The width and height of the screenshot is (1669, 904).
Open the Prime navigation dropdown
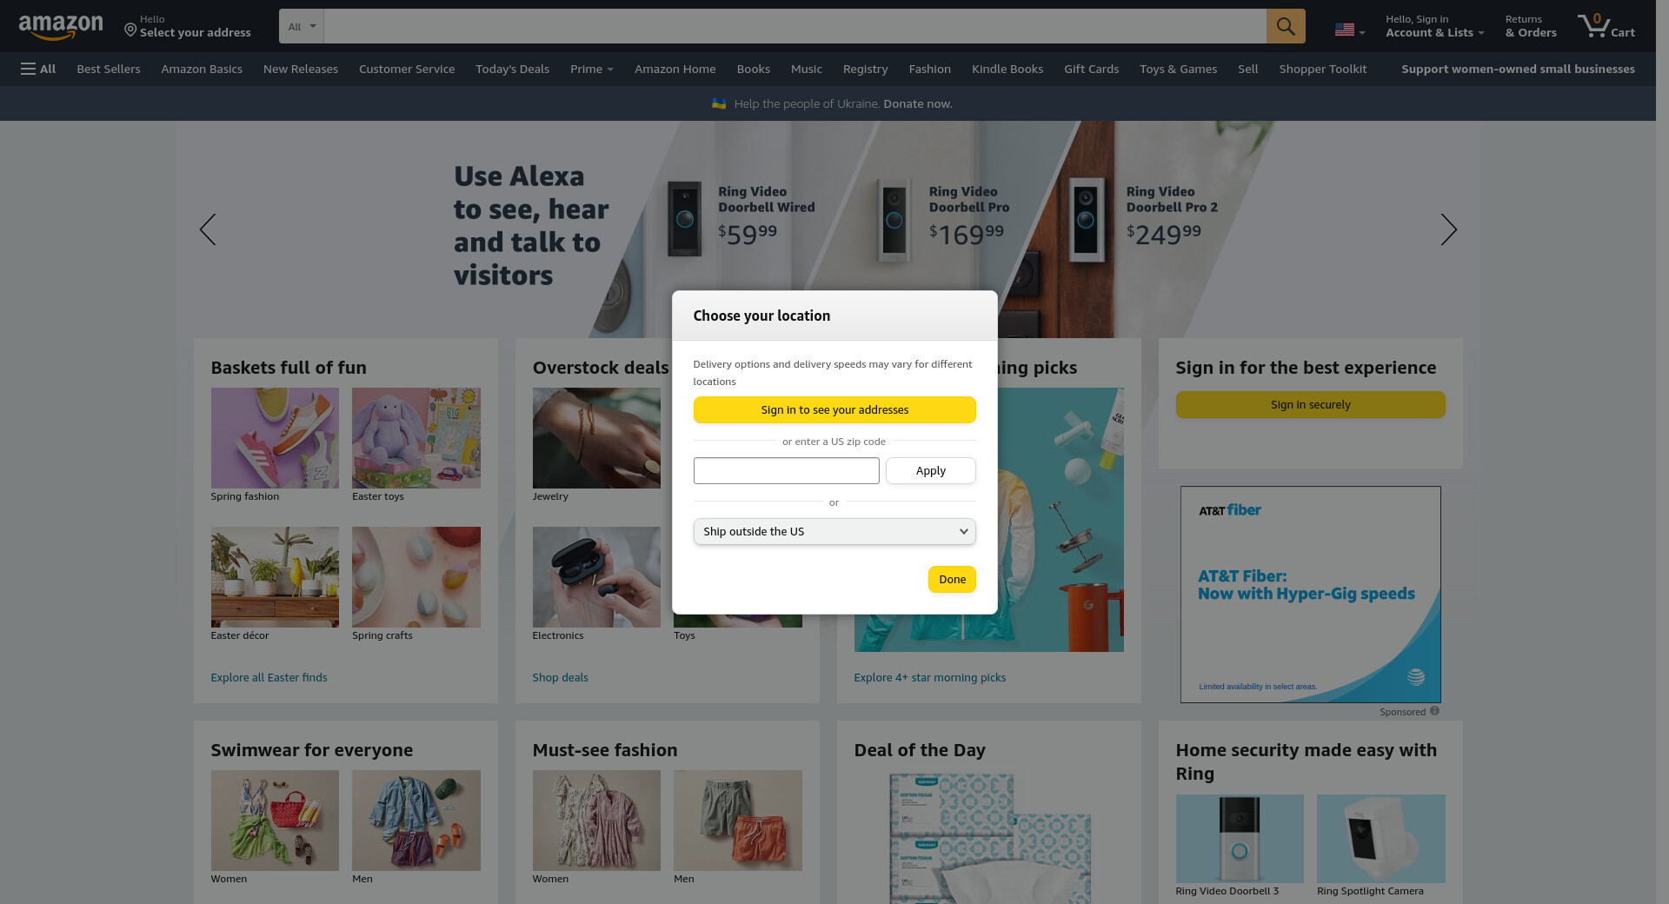point(591,69)
